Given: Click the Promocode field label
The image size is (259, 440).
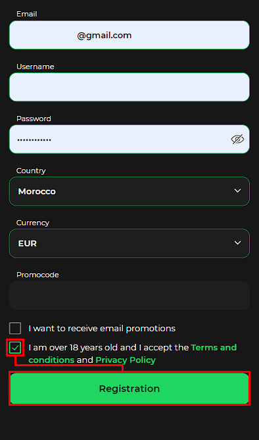Looking at the screenshot, I should tap(37, 275).
